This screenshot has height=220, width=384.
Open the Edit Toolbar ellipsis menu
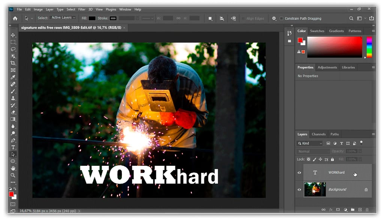[x=13, y=182]
